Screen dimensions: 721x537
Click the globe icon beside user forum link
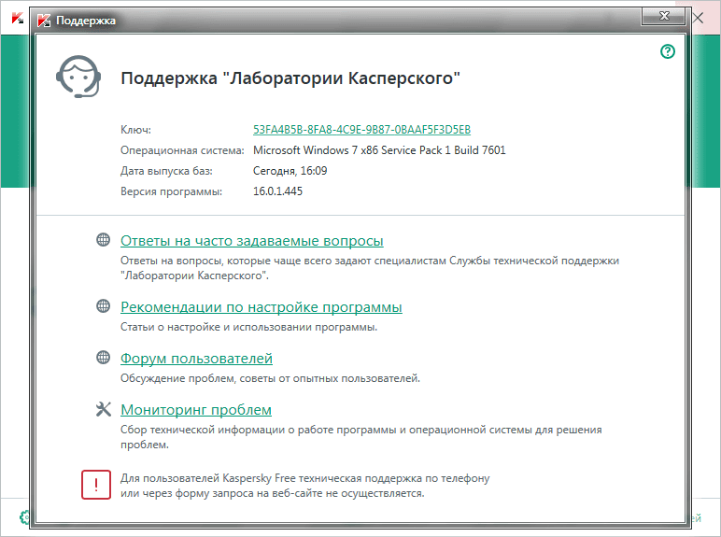pyautogui.click(x=103, y=358)
